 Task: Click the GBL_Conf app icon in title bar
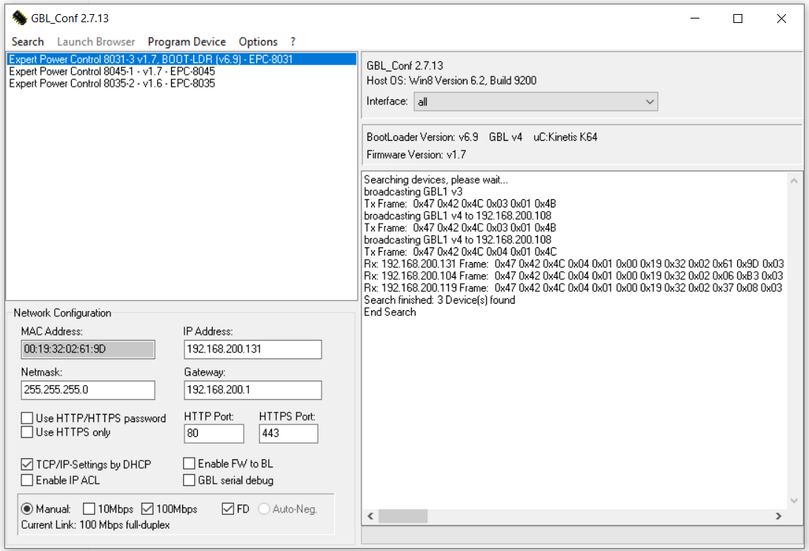point(19,19)
